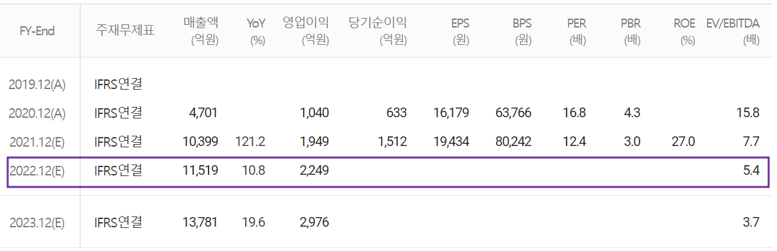Click IFRS연결 in the 2019.12(A) row
The width and height of the screenshot is (777, 251).
coord(118,84)
